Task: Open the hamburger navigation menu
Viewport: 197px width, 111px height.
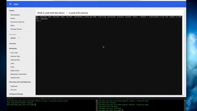Action: [10, 4]
